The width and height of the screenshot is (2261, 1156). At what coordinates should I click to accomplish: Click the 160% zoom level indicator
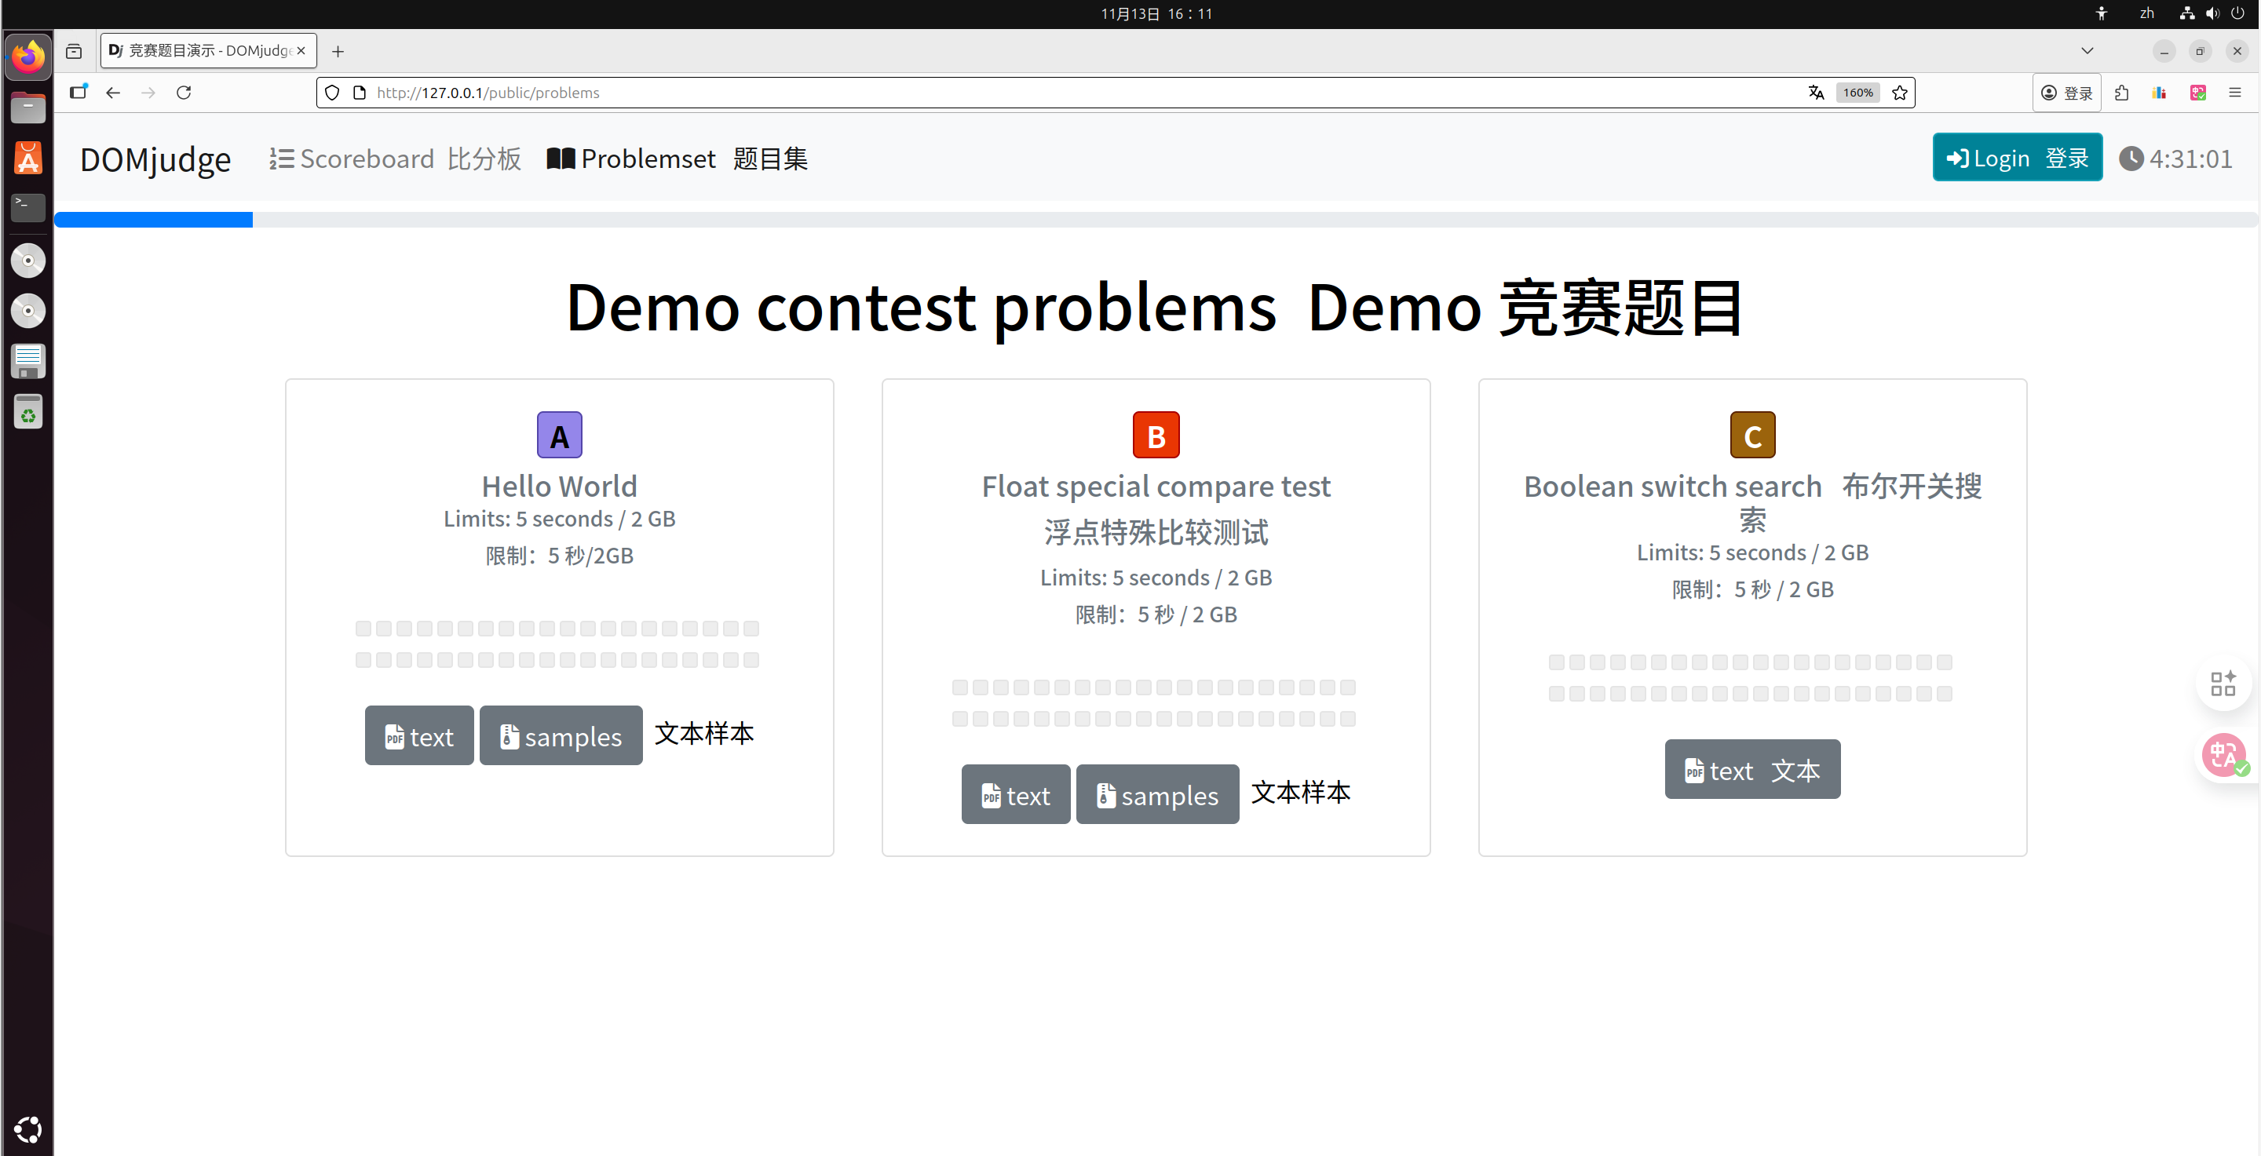point(1857,92)
